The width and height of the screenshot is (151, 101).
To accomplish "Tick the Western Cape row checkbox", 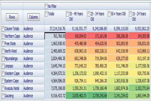I will click(x=3, y=73).
